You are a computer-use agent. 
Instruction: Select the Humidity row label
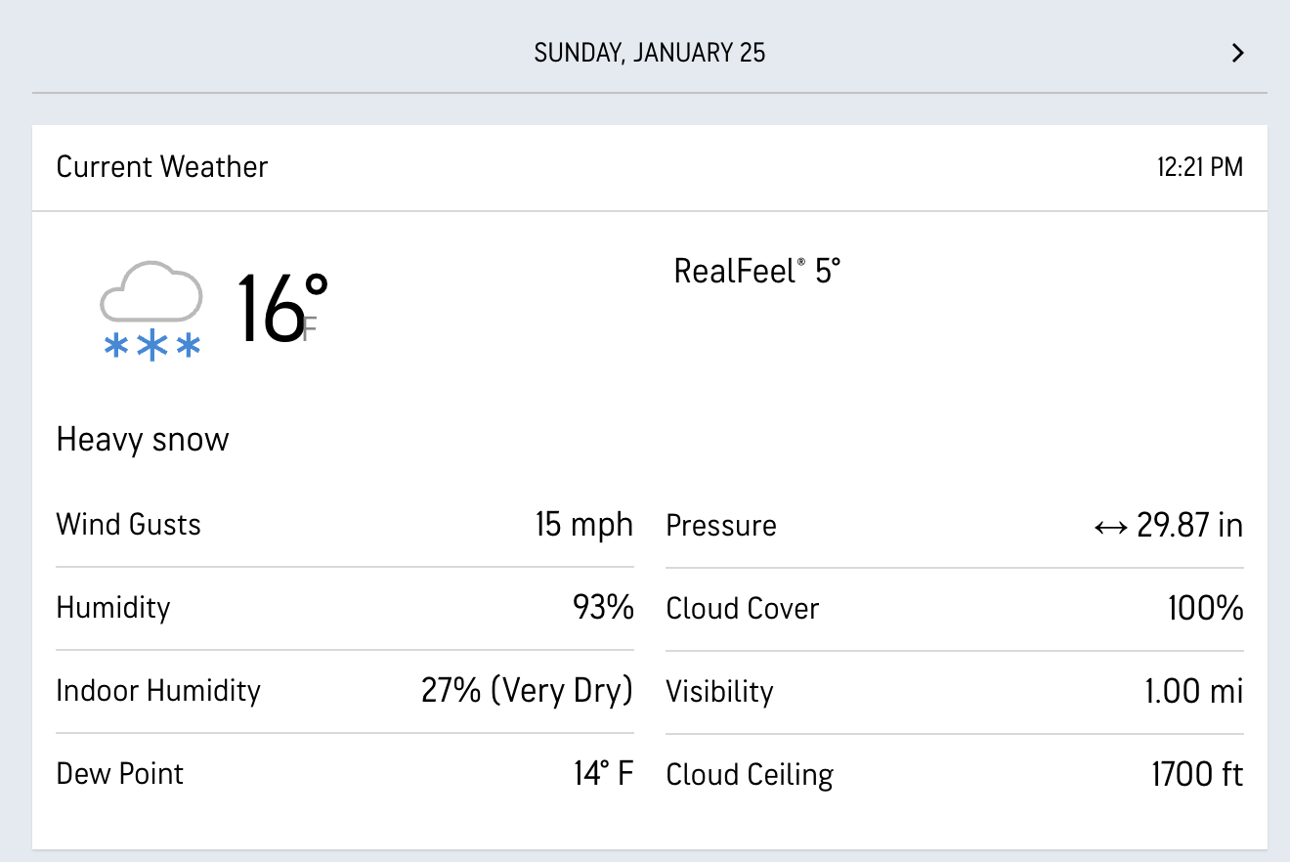pos(113,608)
